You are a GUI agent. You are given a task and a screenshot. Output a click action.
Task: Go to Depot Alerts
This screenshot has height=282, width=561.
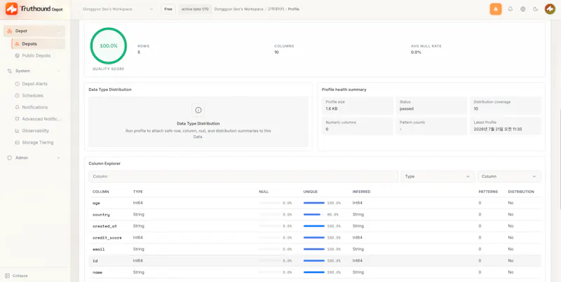coord(34,84)
